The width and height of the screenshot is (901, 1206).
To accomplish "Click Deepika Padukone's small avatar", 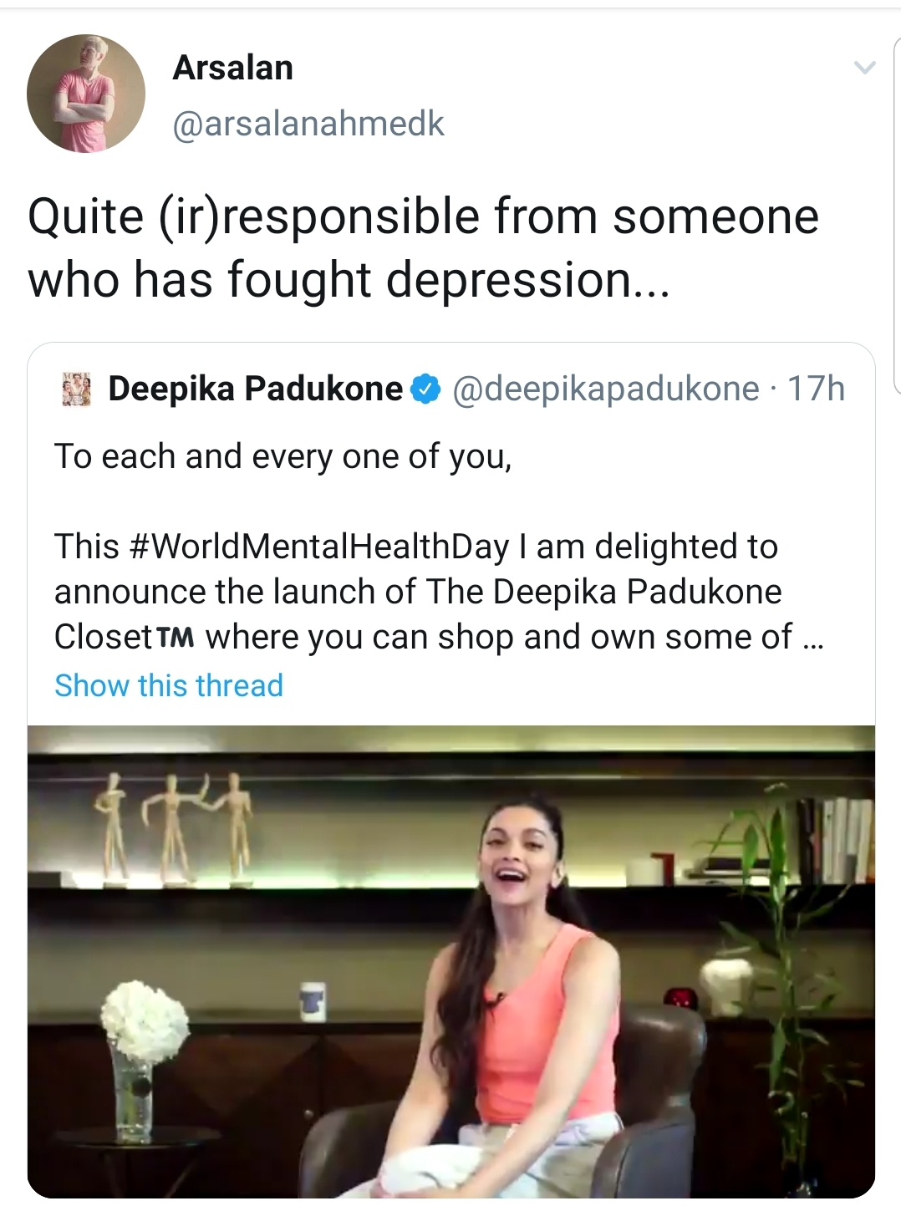I will [x=77, y=389].
